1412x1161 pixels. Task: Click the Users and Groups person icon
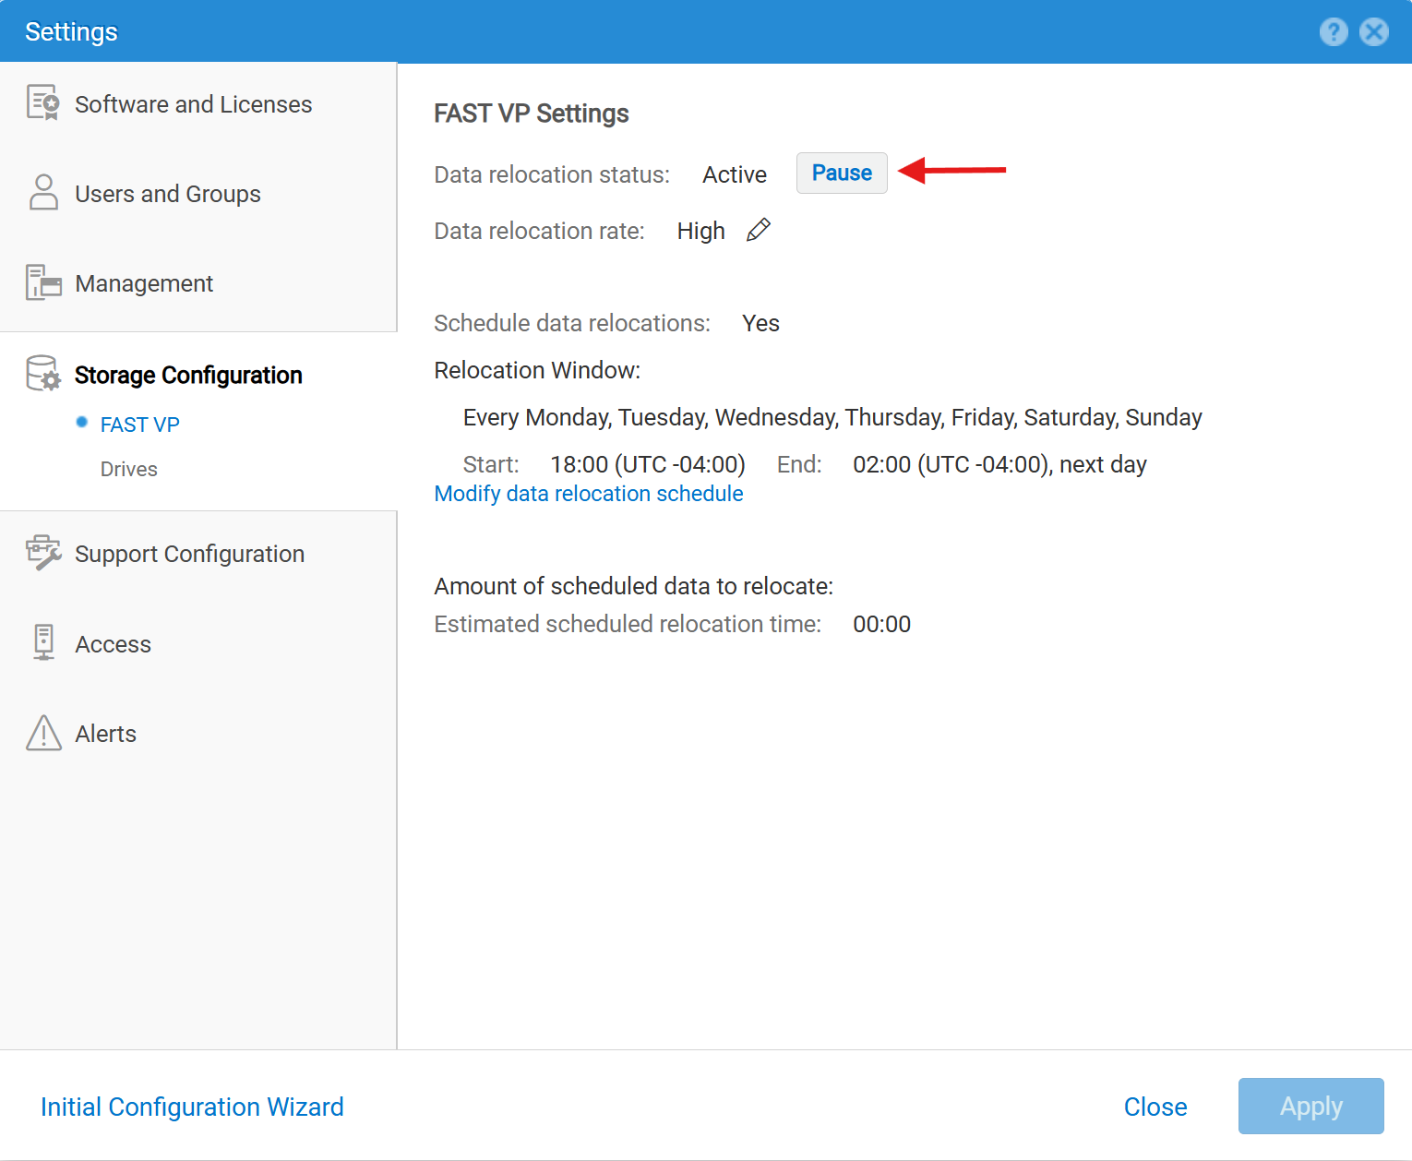[x=42, y=193]
